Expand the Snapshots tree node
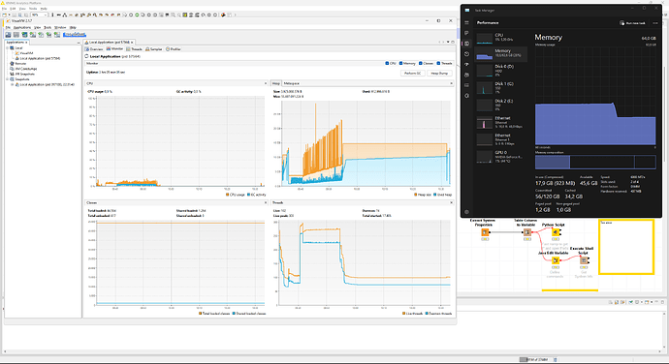Viewport: 669px width, 364px height. (x=8, y=79)
